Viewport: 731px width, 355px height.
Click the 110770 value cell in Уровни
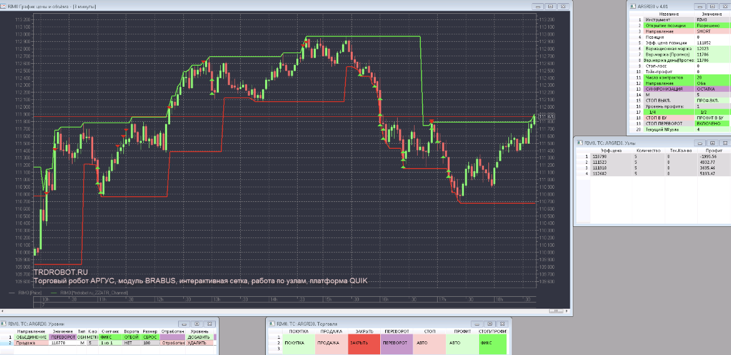coord(63,343)
